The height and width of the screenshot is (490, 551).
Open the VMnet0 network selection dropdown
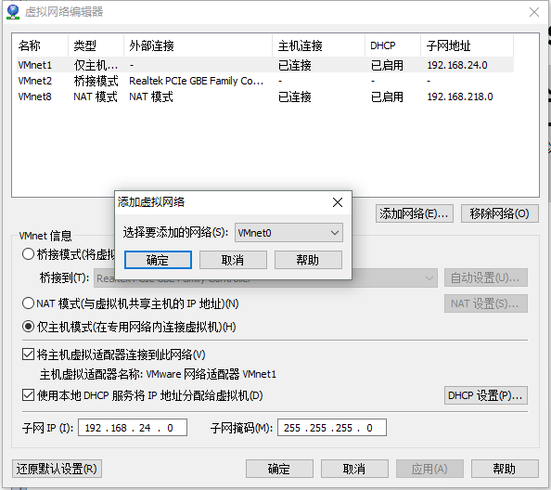[x=288, y=233]
